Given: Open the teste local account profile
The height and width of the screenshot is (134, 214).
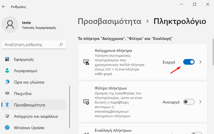Looking at the screenshot, I should click(x=39, y=25).
